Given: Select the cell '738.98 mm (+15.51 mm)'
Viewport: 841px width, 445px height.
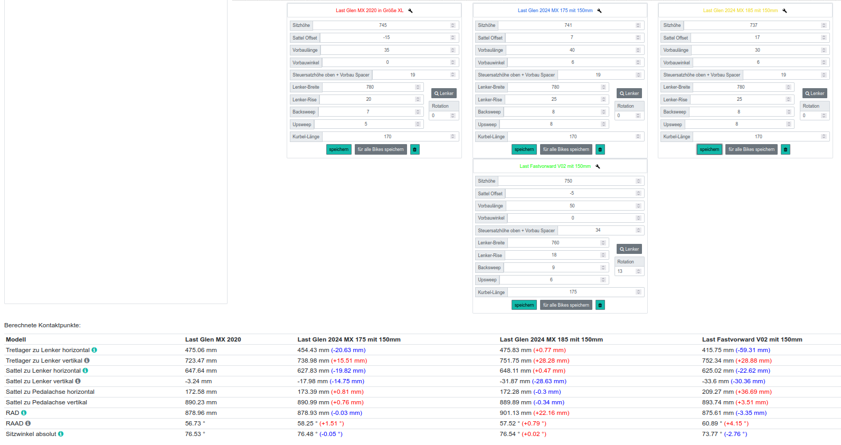Looking at the screenshot, I should coord(332,361).
